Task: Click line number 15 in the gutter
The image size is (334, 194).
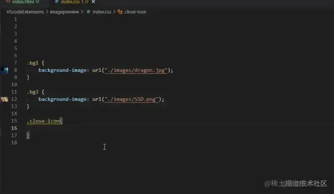Action: point(14,121)
